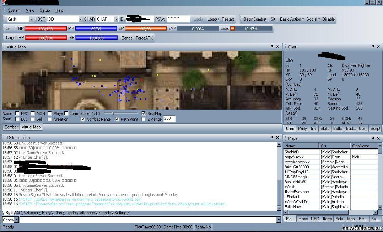This screenshot has height=232, width=383.
Task: Toggle the pin on the Char panel
Action: pyautogui.click(x=373, y=47)
